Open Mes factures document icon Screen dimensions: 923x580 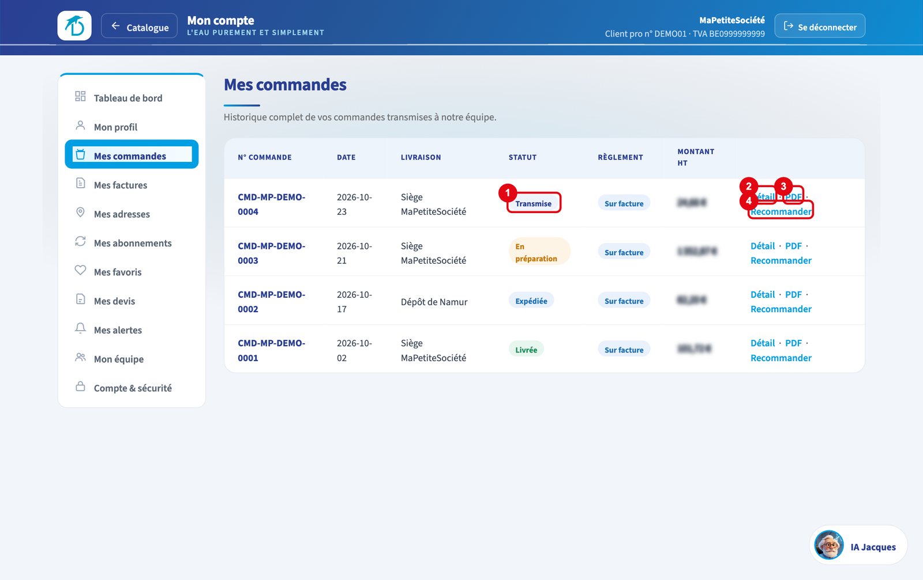80,183
